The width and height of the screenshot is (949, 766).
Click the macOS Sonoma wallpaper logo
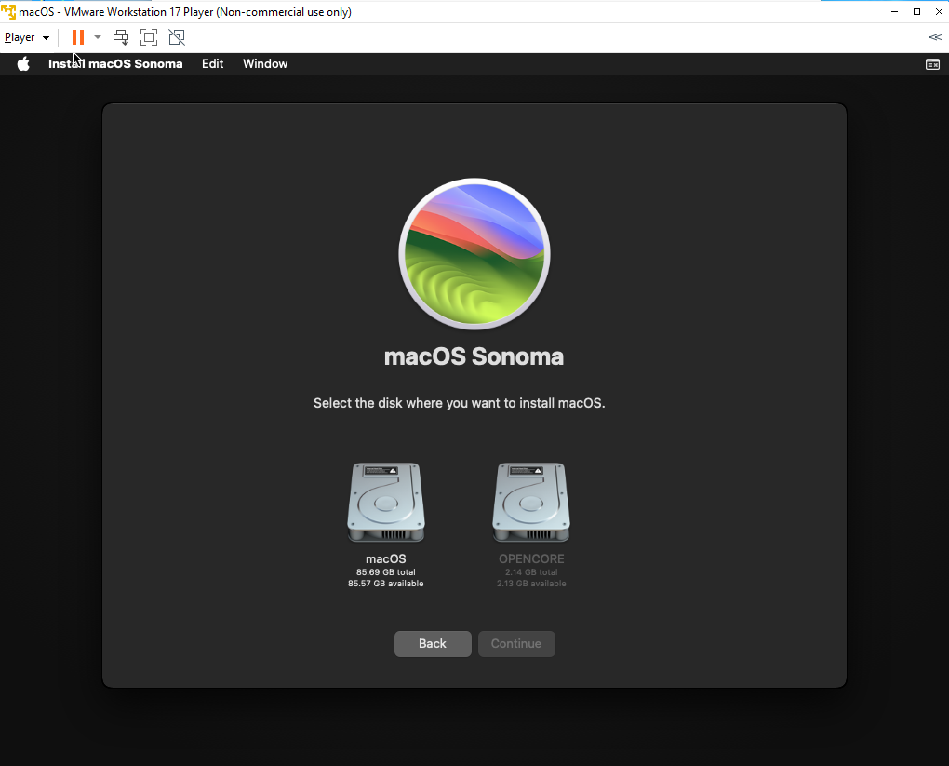point(474,254)
